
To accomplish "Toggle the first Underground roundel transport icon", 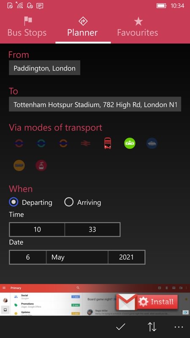I will click(x=19, y=143).
